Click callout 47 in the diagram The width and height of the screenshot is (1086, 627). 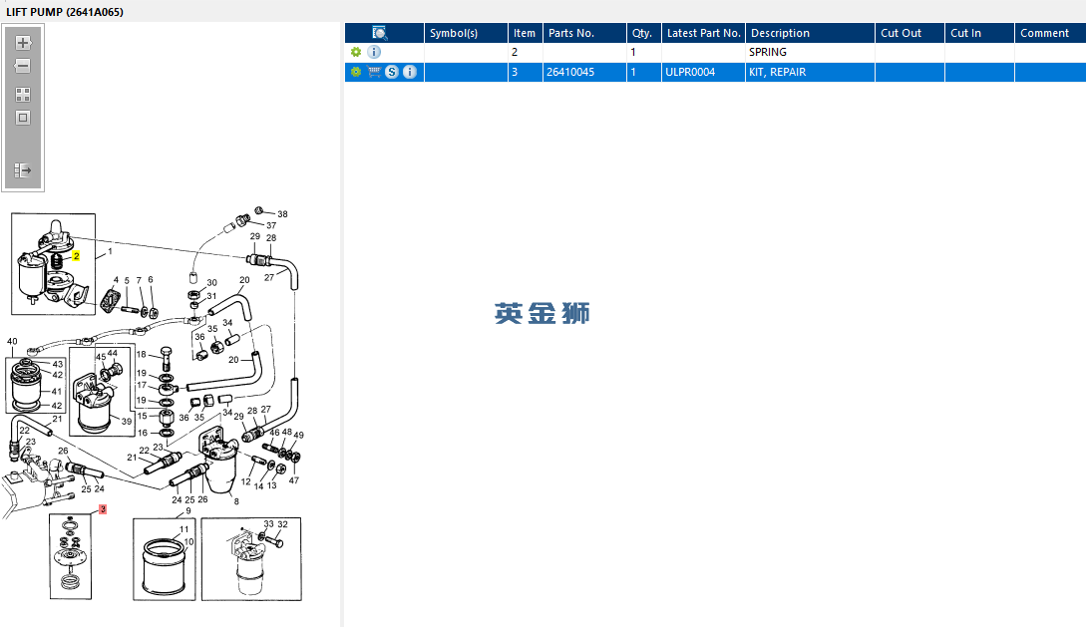click(x=293, y=480)
